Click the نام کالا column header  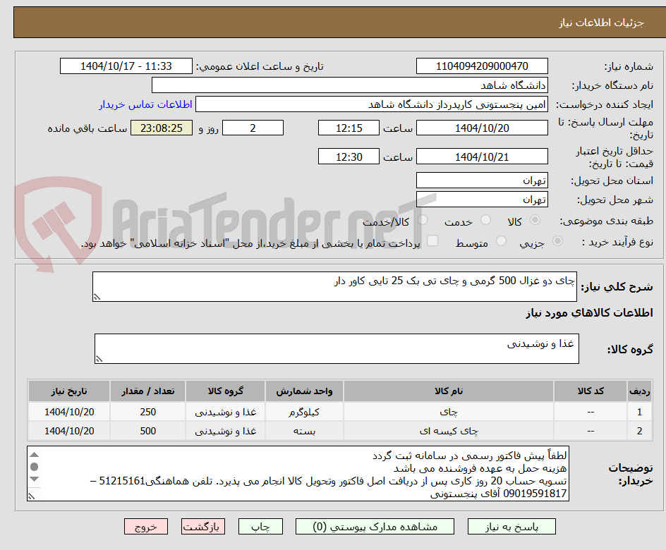(x=449, y=391)
